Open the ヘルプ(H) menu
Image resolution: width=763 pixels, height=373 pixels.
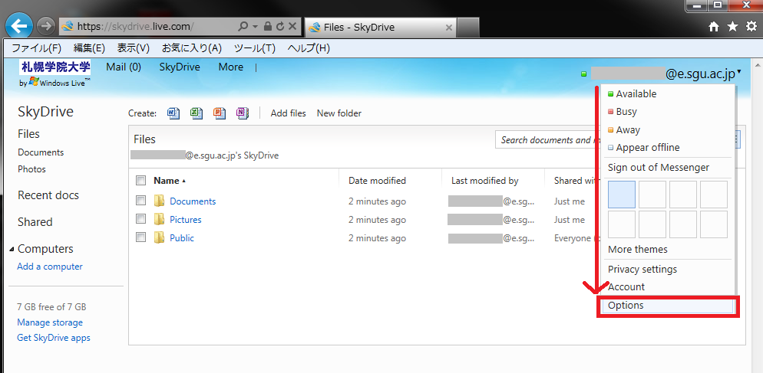(x=309, y=48)
